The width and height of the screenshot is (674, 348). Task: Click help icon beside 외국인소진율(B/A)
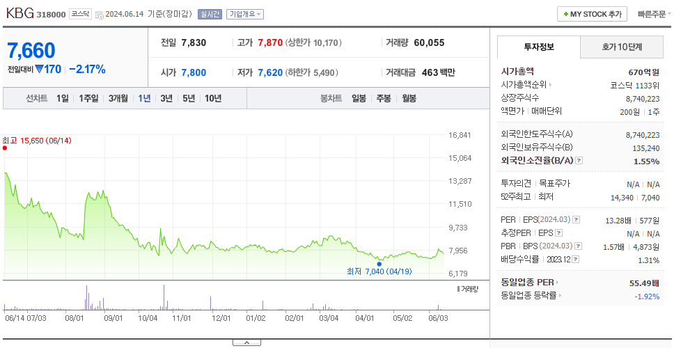pos(579,161)
